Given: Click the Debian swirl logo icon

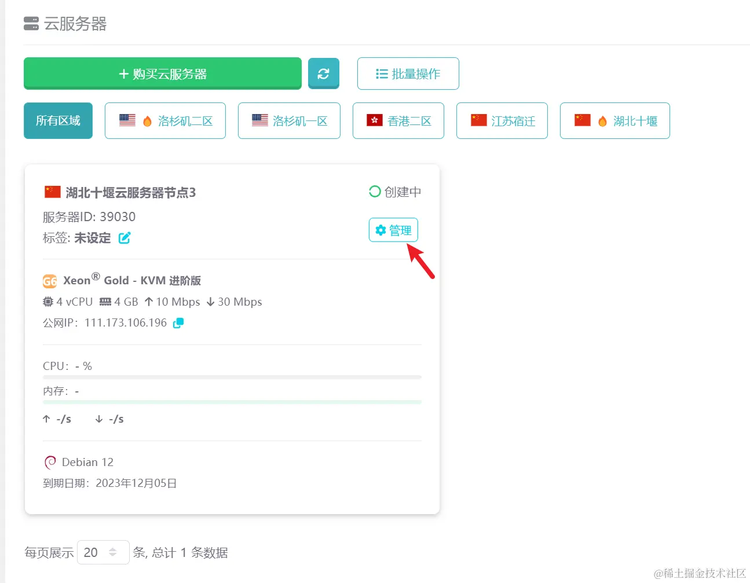Looking at the screenshot, I should click(50, 462).
